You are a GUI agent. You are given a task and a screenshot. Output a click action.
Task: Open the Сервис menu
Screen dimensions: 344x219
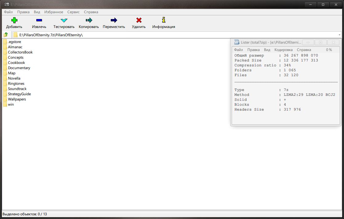click(74, 12)
